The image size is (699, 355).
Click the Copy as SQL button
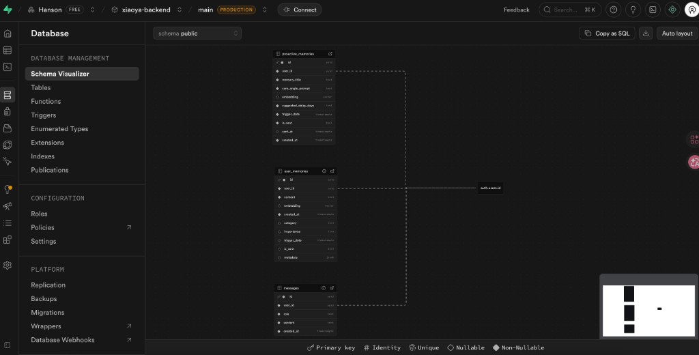point(607,33)
